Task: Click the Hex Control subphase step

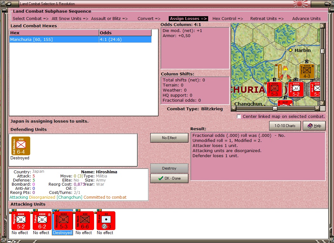Action: (228, 18)
